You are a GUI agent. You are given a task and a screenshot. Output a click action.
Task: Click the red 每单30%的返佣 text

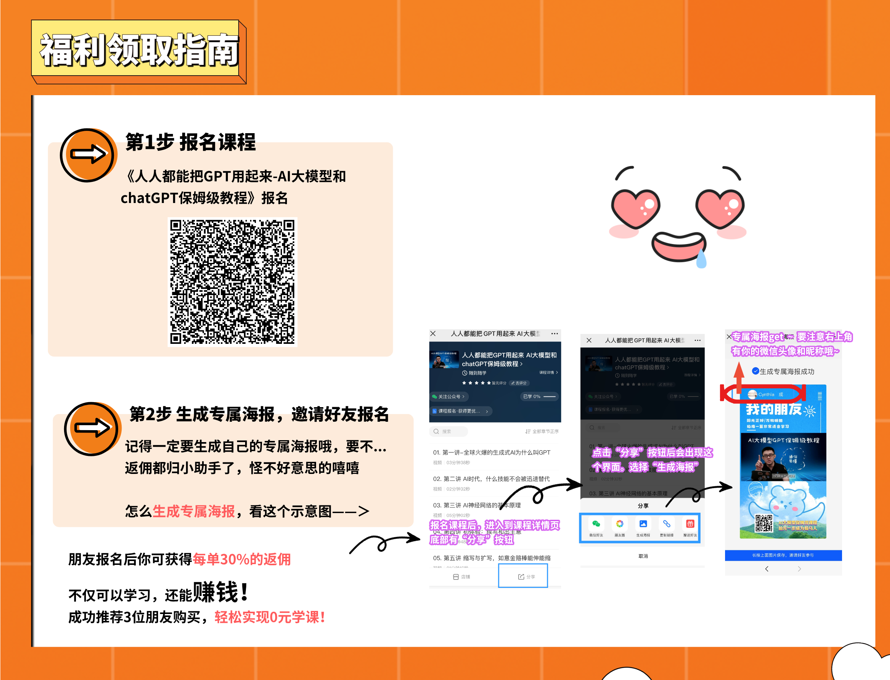click(242, 559)
